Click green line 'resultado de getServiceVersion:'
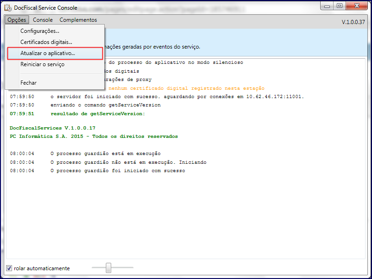Image resolution: width=372 pixels, height=279 pixels. coord(98,114)
